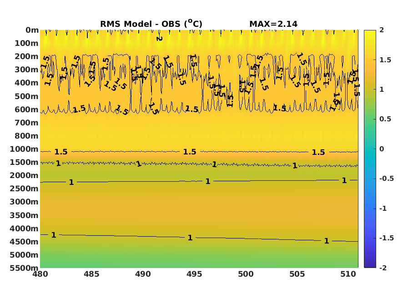Select the "4000m" depth axis label
This screenshot has width=398, height=298.
coord(24,228)
